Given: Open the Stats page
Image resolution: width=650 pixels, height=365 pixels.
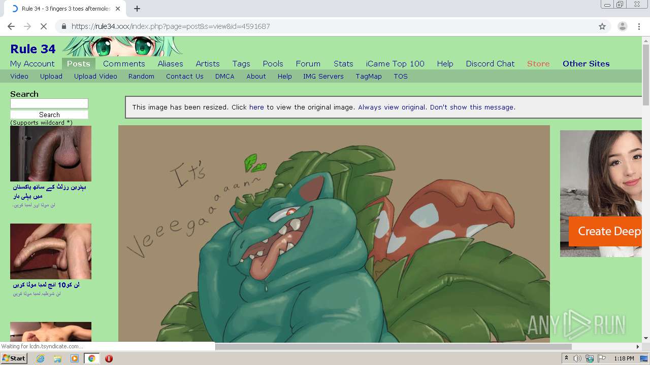Looking at the screenshot, I should click(x=343, y=63).
